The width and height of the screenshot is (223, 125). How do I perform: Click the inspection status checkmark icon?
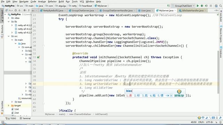pyautogui.click(x=218, y=15)
